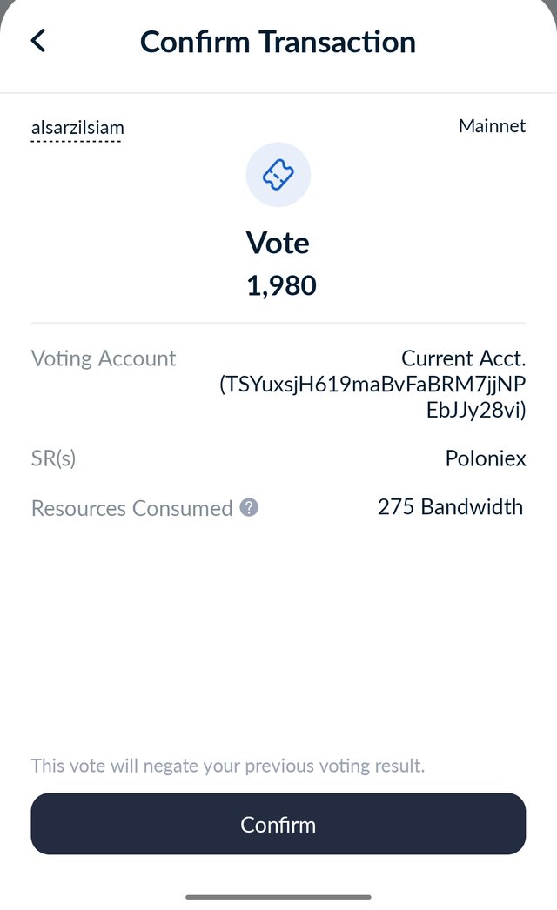Tap the address ending EbJJy28vi

475,411
